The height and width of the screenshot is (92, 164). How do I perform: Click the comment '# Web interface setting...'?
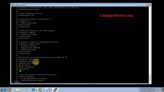click(31, 13)
